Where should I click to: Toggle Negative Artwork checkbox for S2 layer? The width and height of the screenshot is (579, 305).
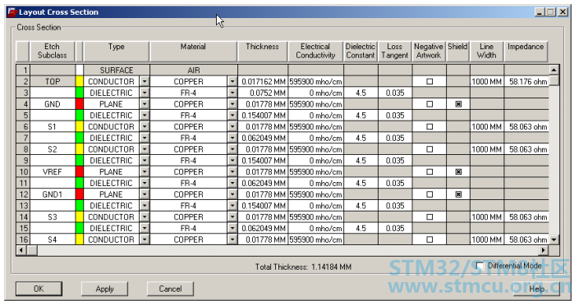(430, 149)
